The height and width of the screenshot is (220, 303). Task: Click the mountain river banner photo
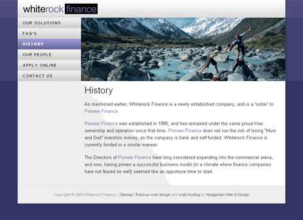pos(183,49)
